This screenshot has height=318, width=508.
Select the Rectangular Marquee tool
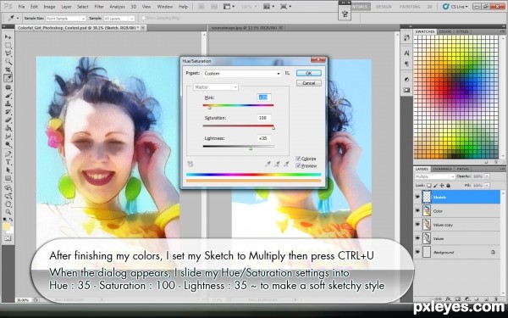tap(8, 46)
